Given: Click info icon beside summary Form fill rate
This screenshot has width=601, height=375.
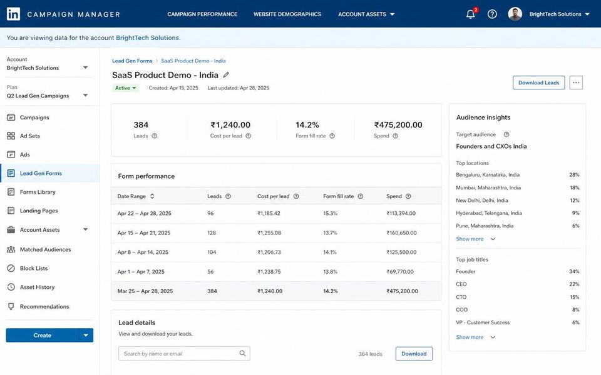Looking at the screenshot, I should [x=332, y=136].
